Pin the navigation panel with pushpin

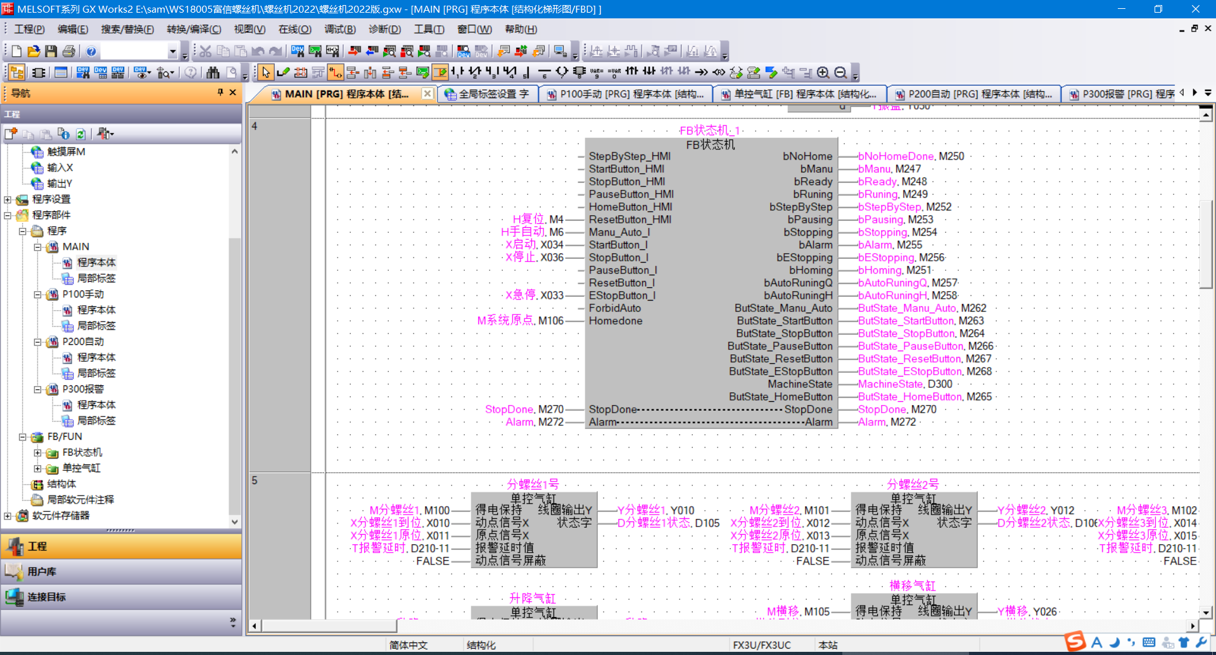pyautogui.click(x=220, y=92)
